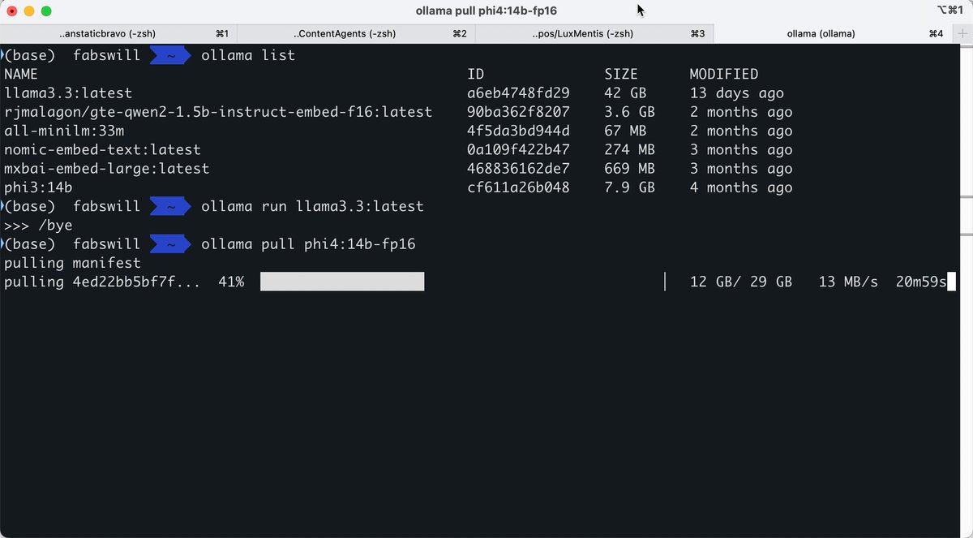This screenshot has height=538, width=973.
Task: Click the window title 'ollama pull phi4:14b-fp16'
Action: pos(486,11)
